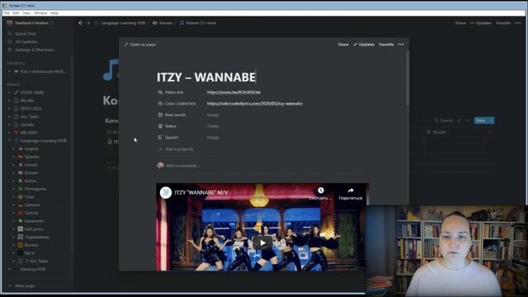Open the Window menu

[x=40, y=13]
